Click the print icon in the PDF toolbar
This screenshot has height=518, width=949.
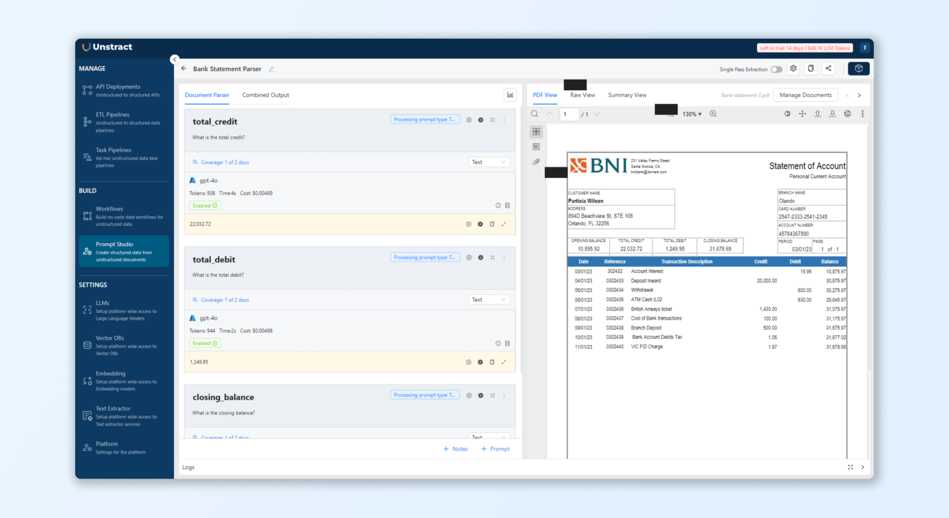click(x=847, y=114)
